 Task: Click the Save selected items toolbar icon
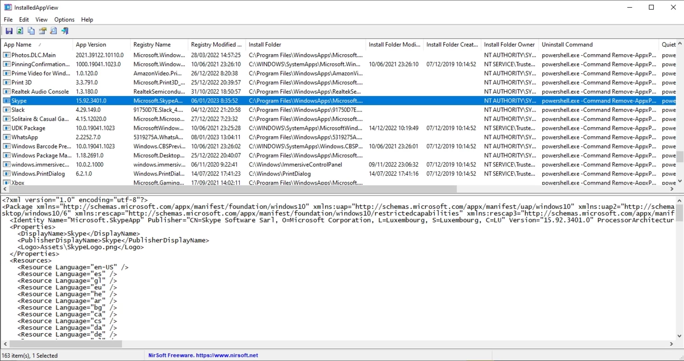point(9,31)
